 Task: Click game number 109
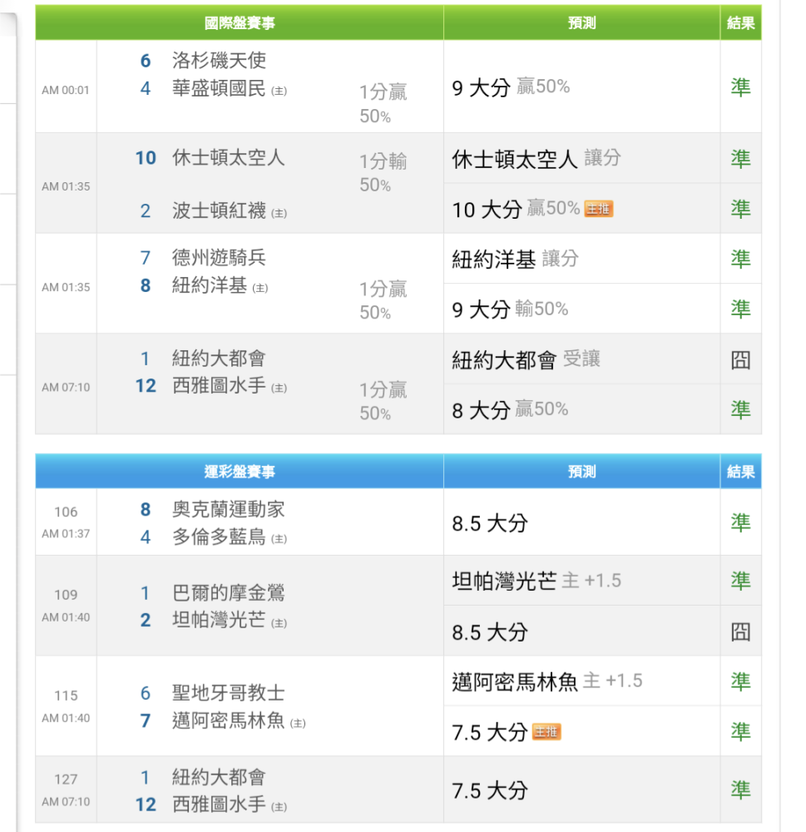[x=66, y=595]
